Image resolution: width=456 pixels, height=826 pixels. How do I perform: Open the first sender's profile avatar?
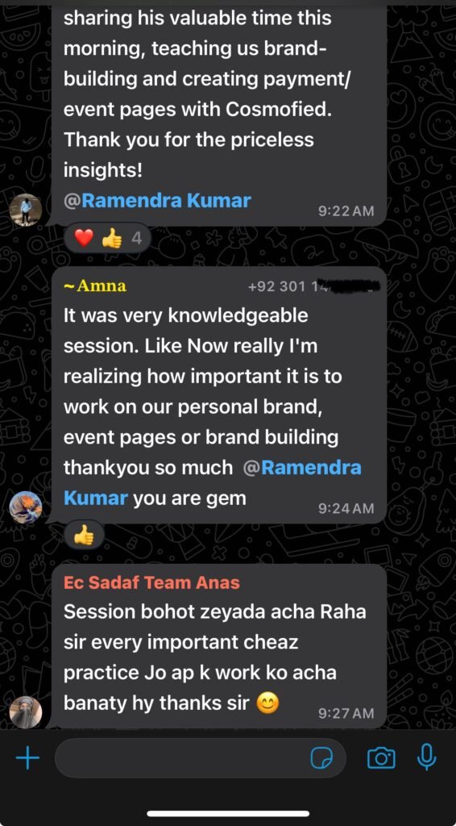[x=26, y=211]
